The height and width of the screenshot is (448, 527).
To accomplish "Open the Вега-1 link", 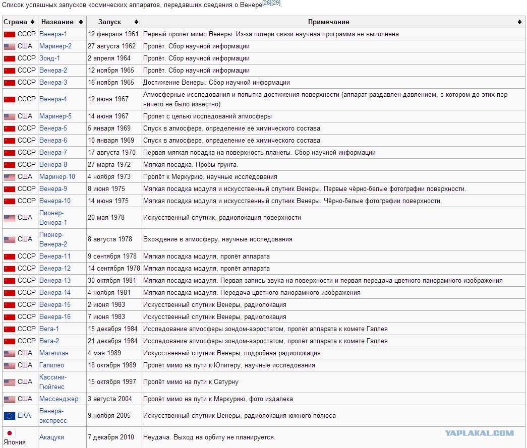I will click(49, 329).
